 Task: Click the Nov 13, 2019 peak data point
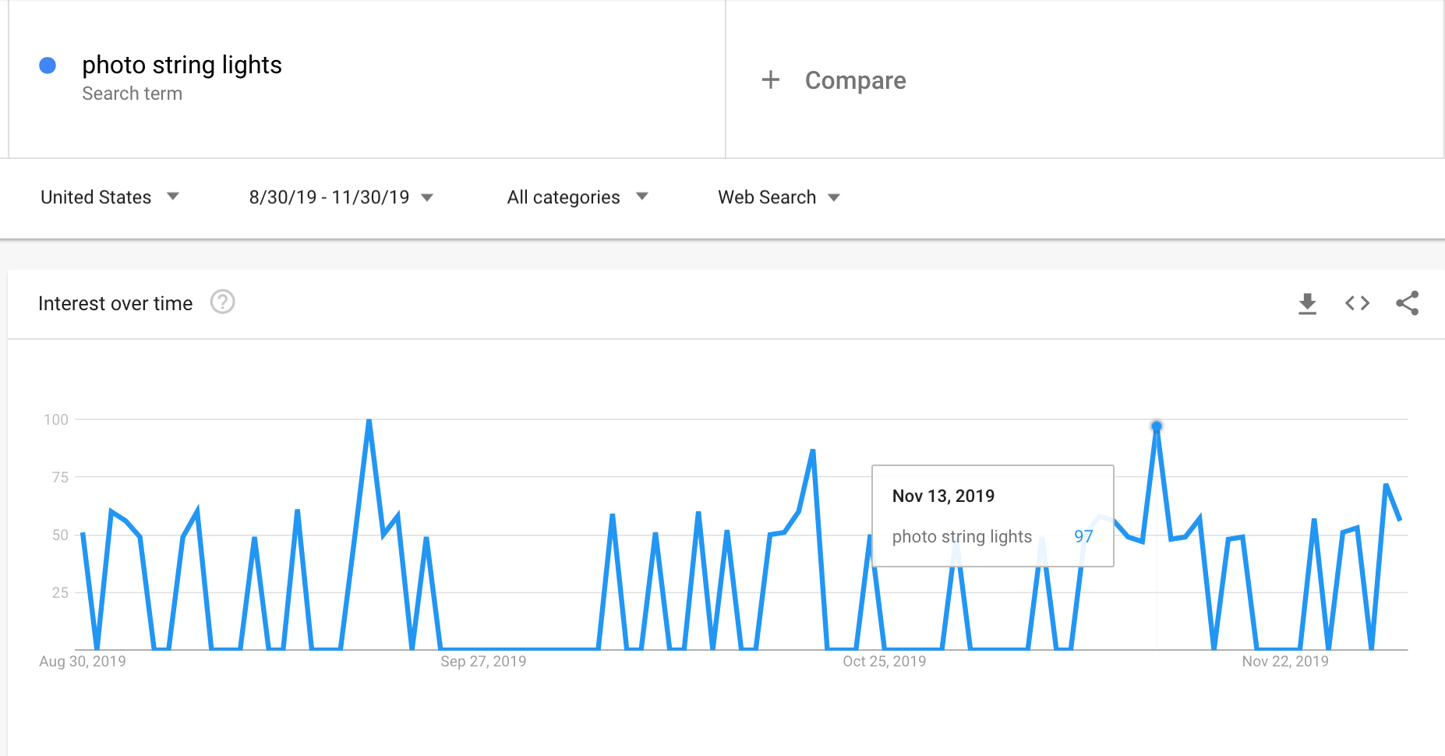pyautogui.click(x=1157, y=426)
